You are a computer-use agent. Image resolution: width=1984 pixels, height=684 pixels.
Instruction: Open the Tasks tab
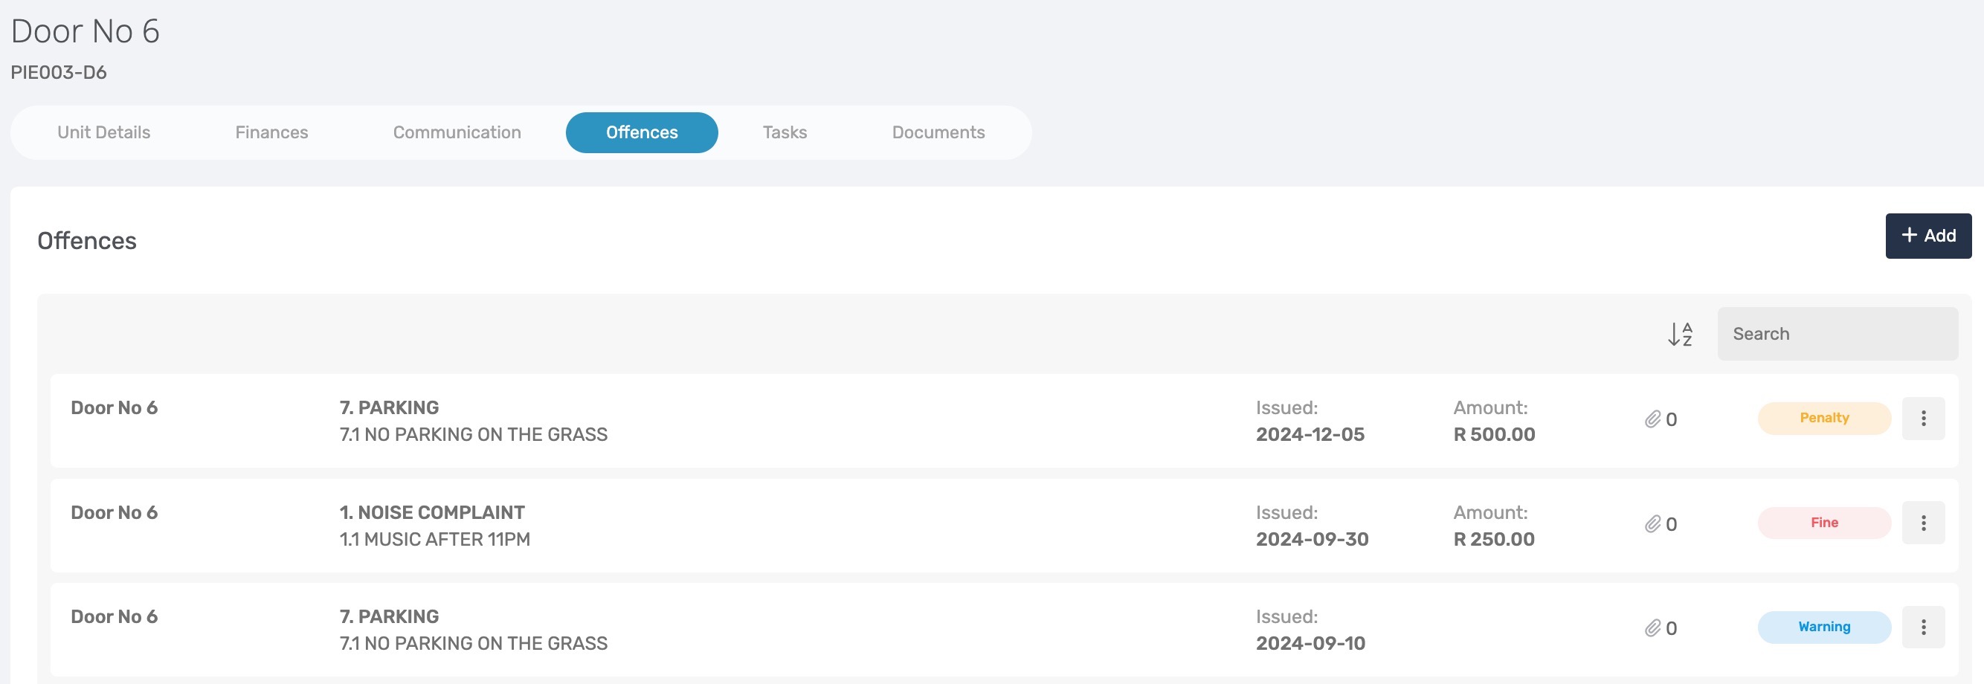tap(785, 132)
